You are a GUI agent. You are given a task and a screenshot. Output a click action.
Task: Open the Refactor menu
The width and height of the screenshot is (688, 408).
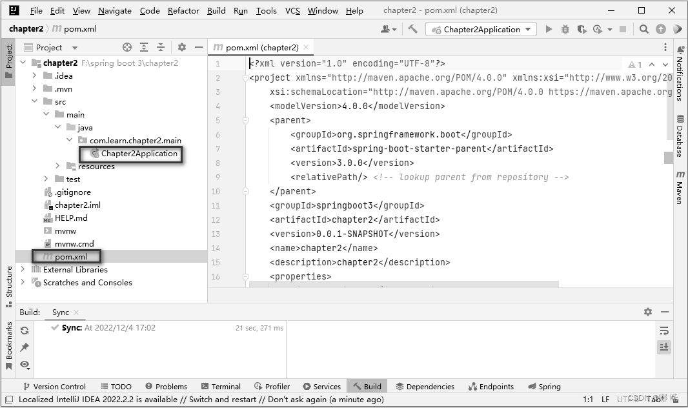click(x=183, y=10)
